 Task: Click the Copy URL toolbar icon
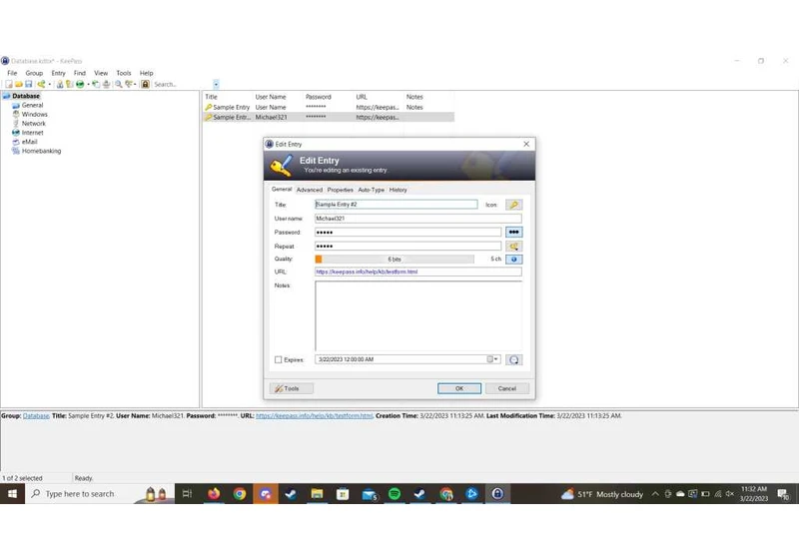[96, 84]
